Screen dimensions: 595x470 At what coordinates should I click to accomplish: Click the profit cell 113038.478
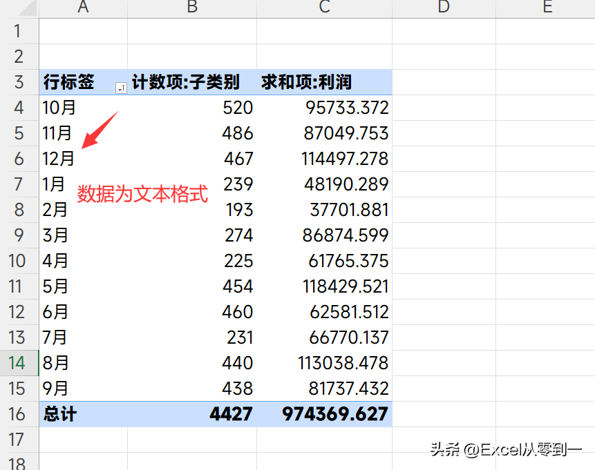tap(324, 363)
